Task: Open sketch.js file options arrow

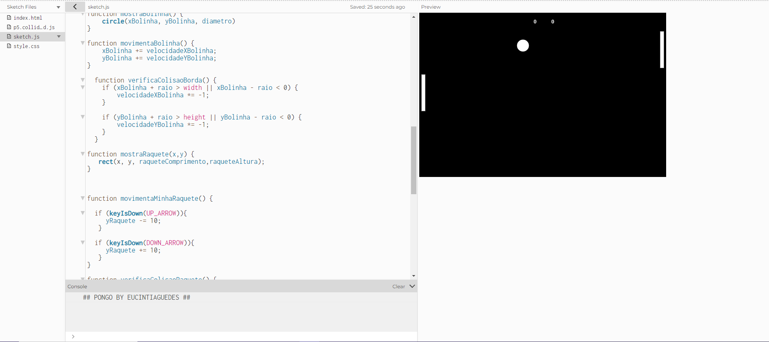Action: click(x=59, y=37)
